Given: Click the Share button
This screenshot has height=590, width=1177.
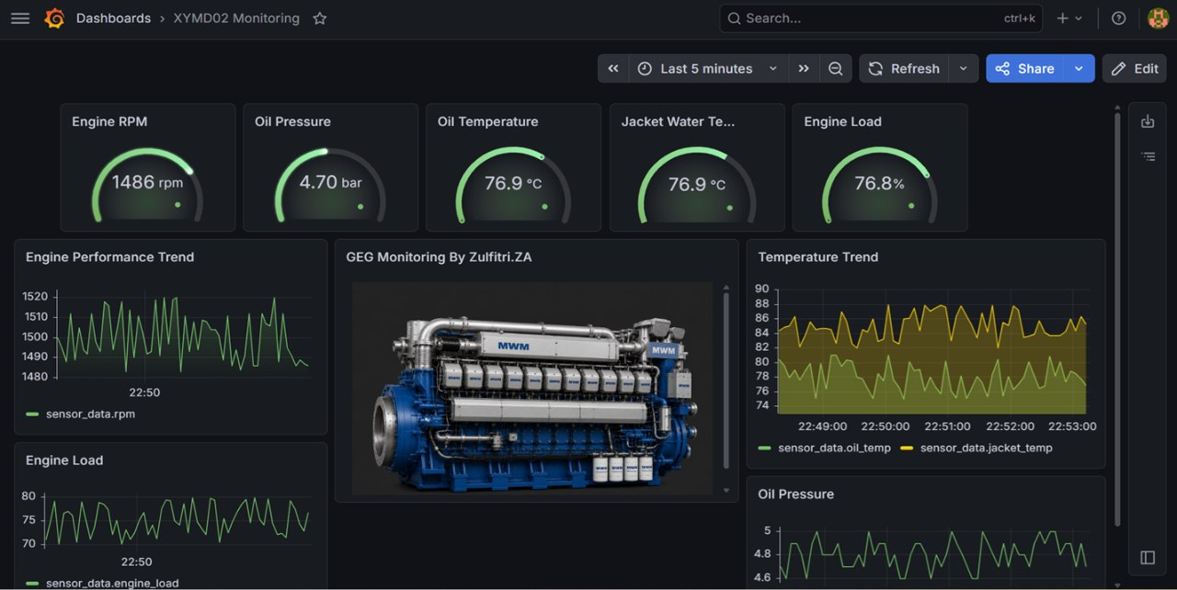Looking at the screenshot, I should [1025, 69].
